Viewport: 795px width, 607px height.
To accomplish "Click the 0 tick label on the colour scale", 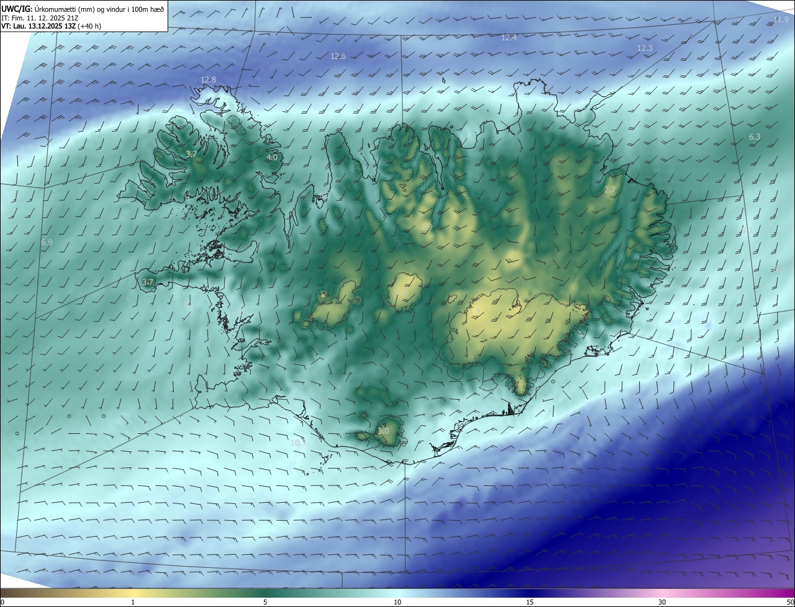I will (x=2, y=602).
